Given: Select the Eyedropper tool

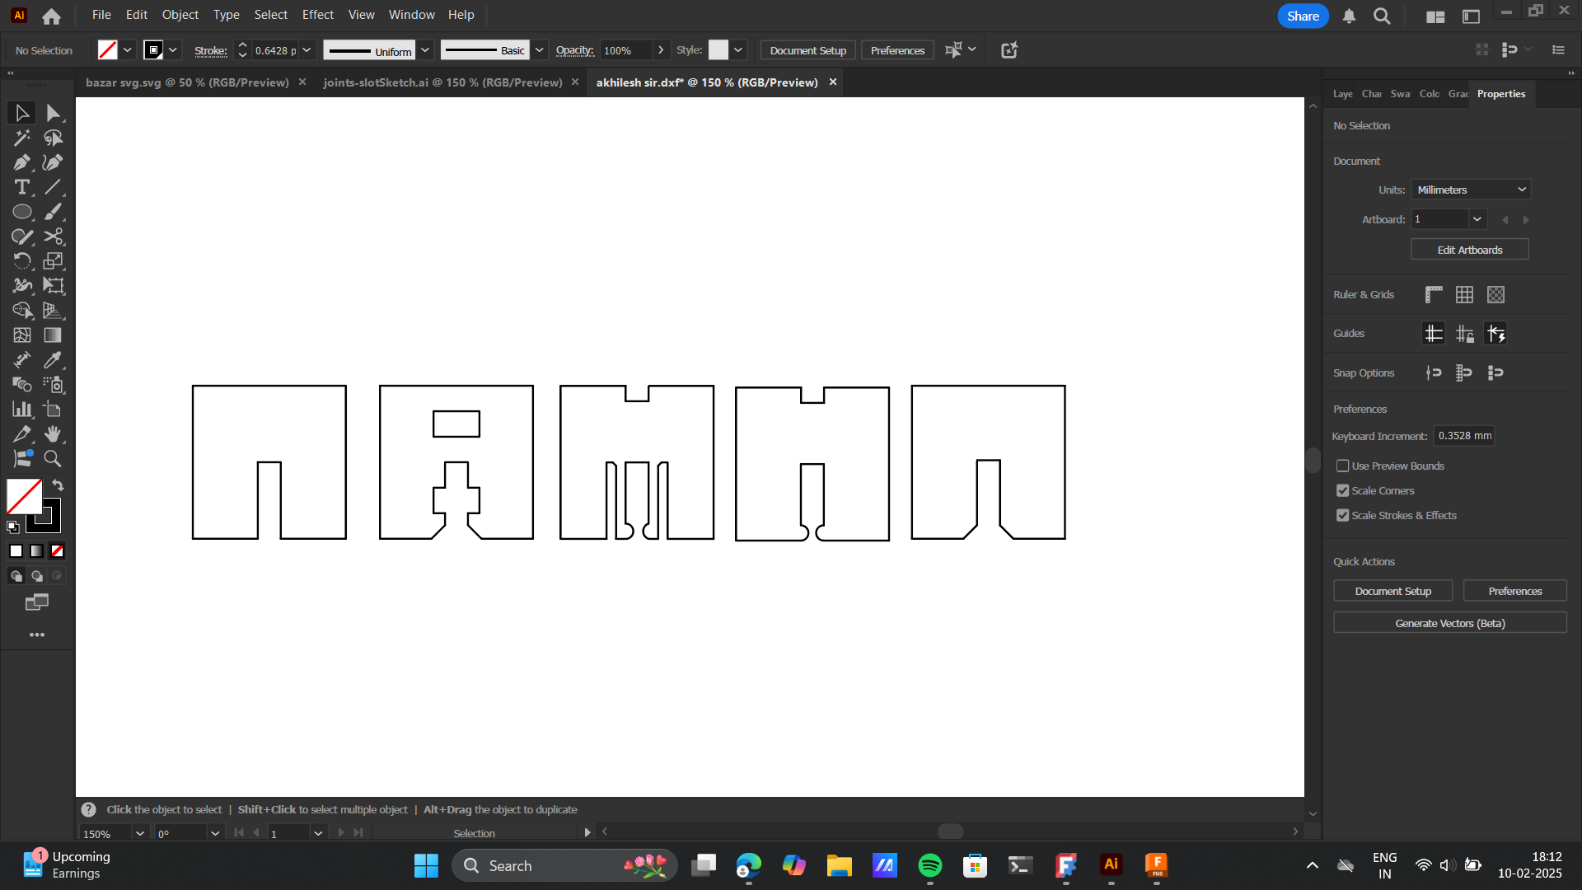Looking at the screenshot, I should click(54, 360).
